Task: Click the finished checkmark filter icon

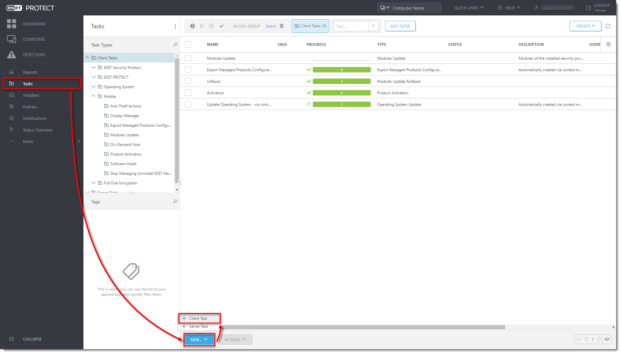Action: (221, 26)
